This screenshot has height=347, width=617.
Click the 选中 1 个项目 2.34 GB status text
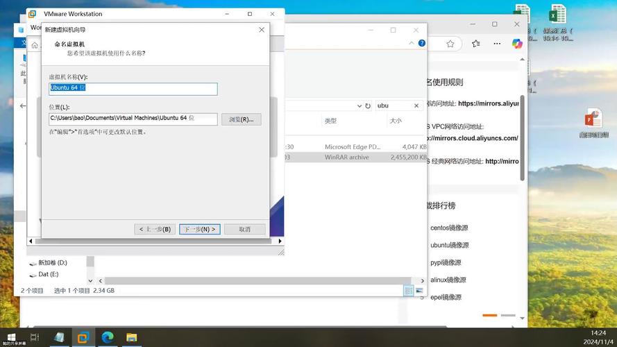tap(84, 291)
